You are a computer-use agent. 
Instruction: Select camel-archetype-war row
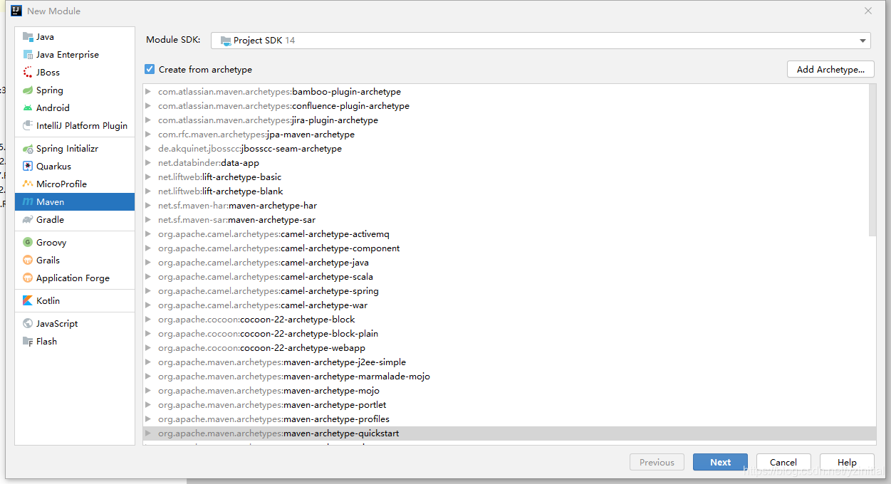pos(506,305)
